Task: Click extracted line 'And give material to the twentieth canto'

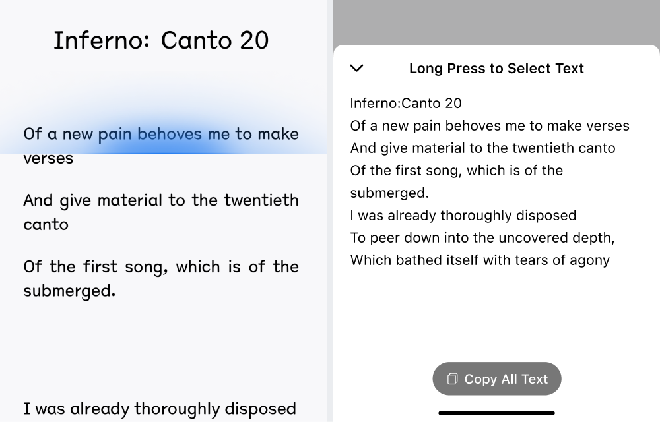Action: coord(483,148)
